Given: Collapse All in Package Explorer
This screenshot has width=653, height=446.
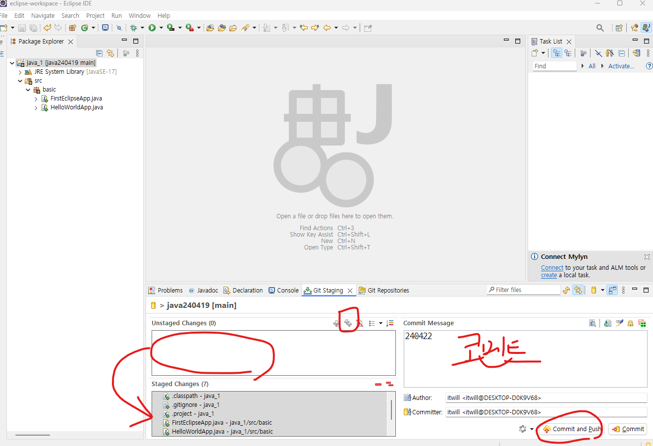Looking at the screenshot, I should click(99, 53).
